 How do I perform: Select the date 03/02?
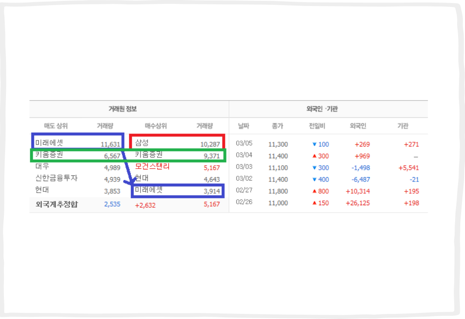click(x=244, y=178)
